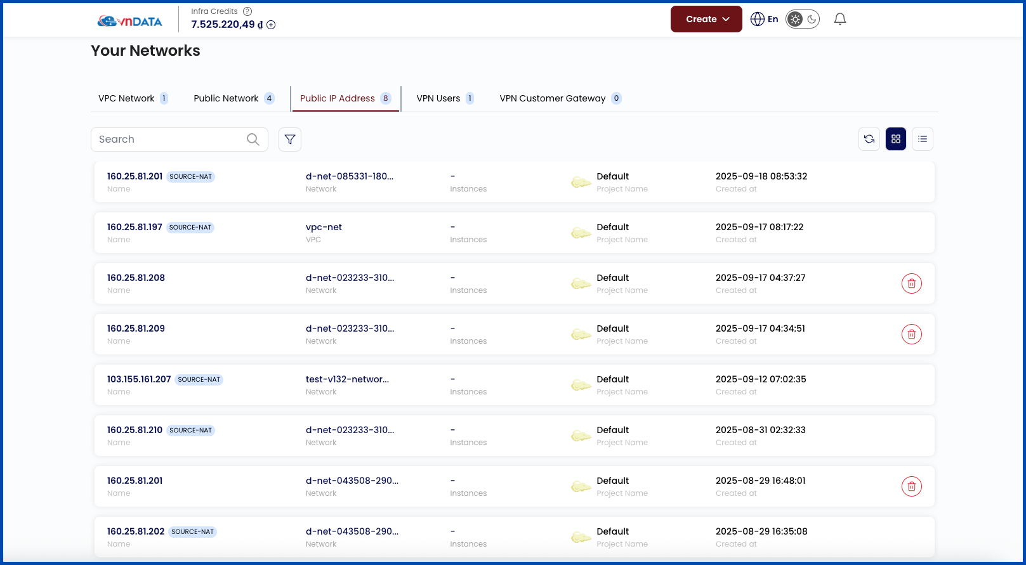Image resolution: width=1026 pixels, height=565 pixels.
Task: Show Infra Credits help tooltip icon
Action: tap(247, 11)
